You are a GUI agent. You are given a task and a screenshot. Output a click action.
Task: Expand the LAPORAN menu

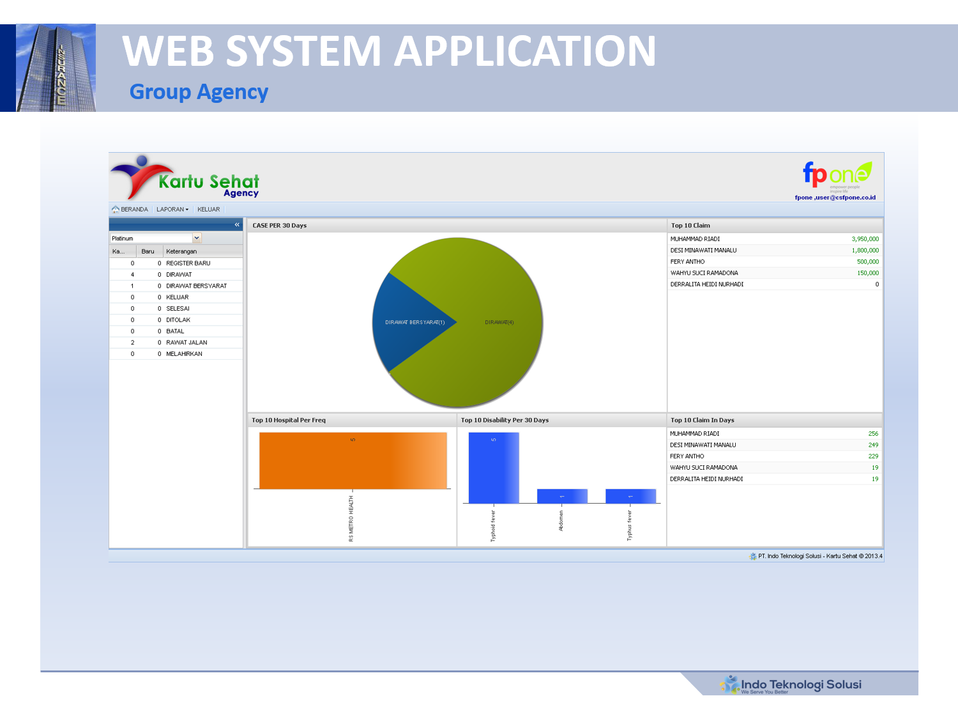172,210
